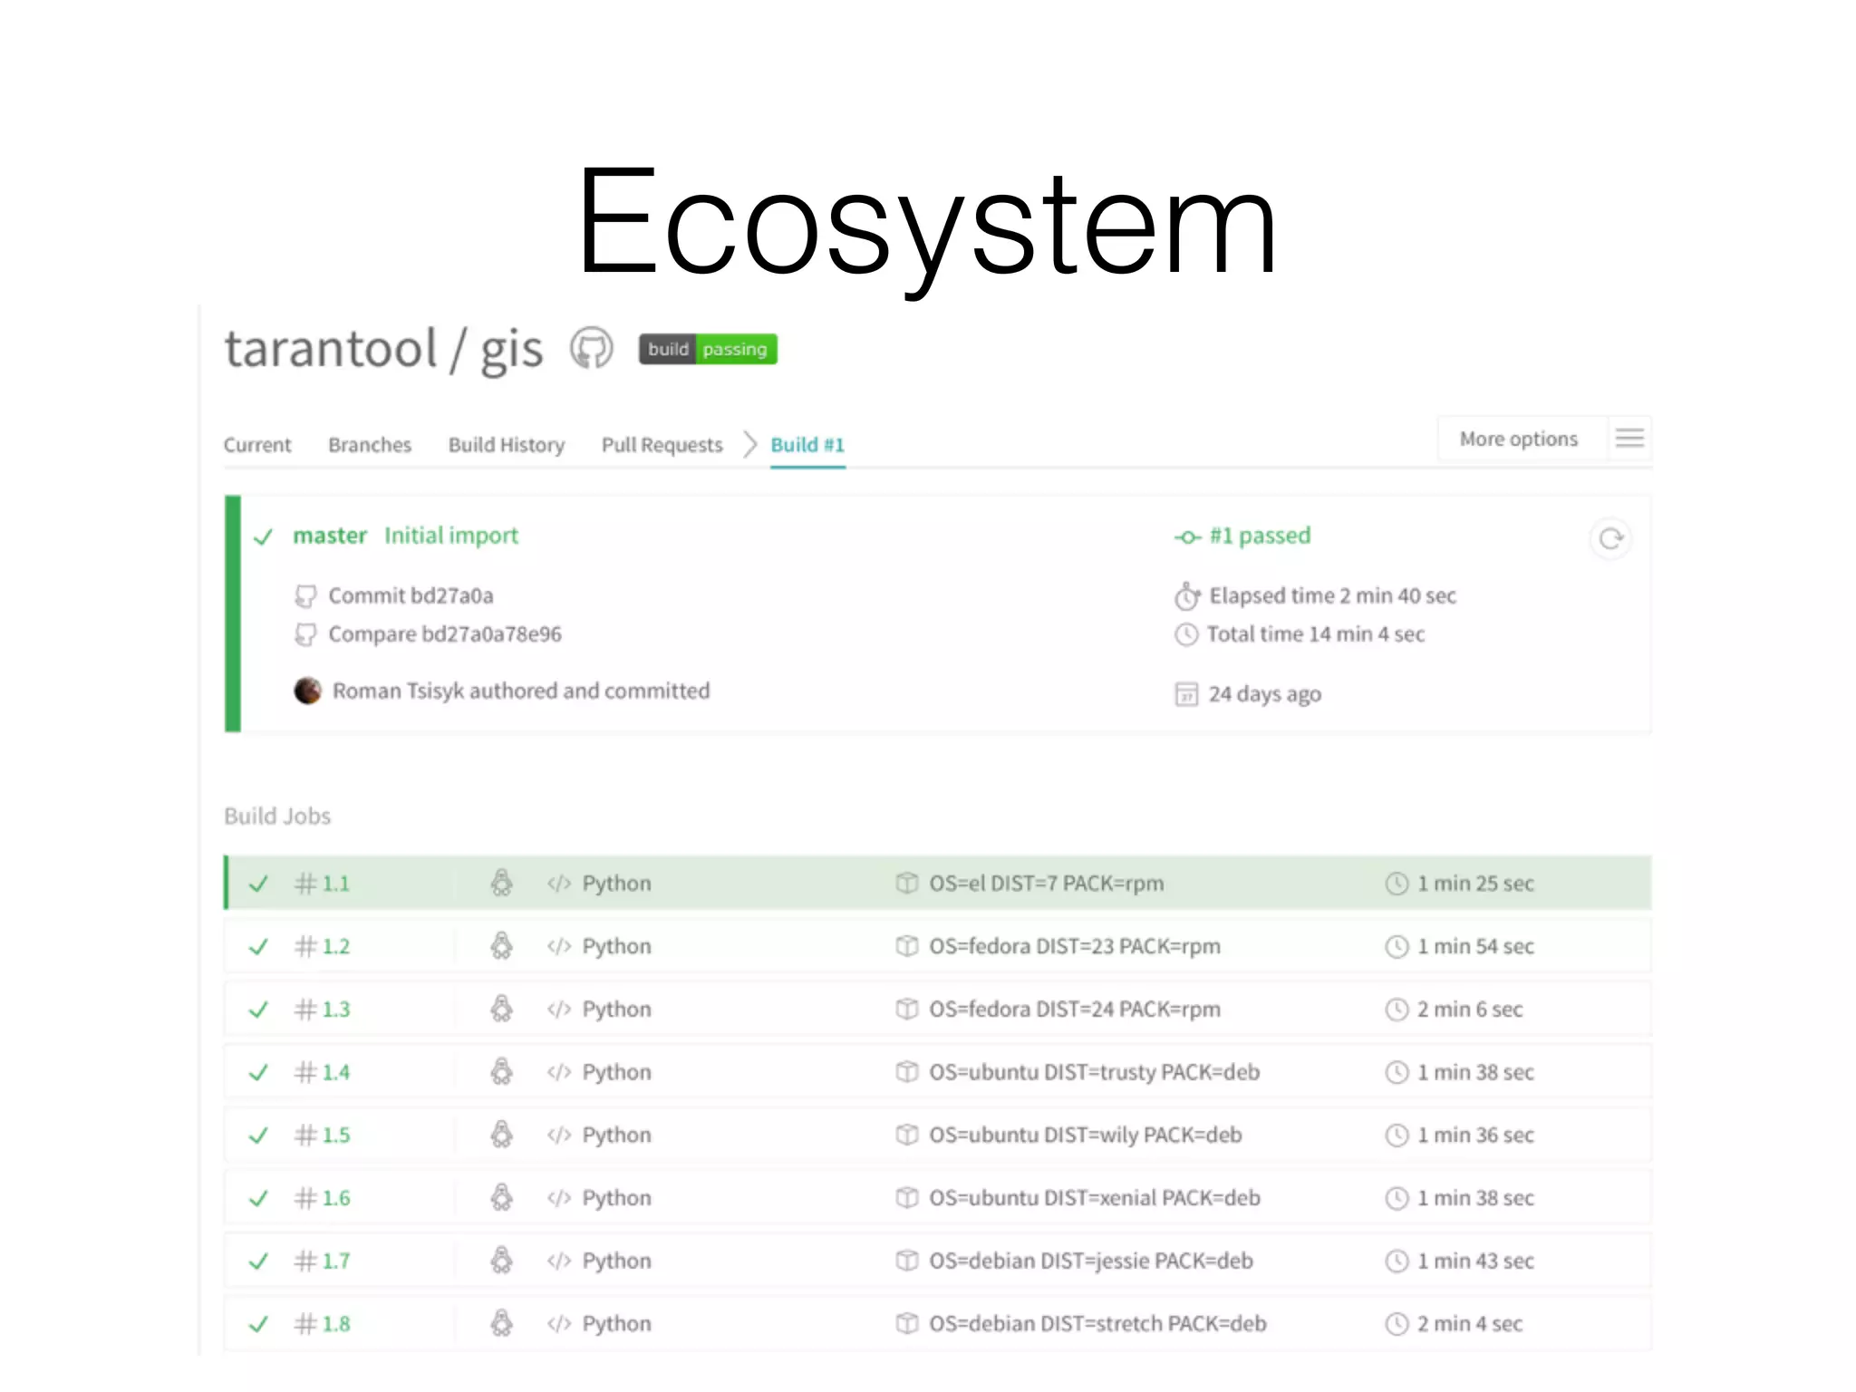Click the 2 min 4 sec duration
This screenshot has height=1392, width=1856.
[x=1470, y=1324]
